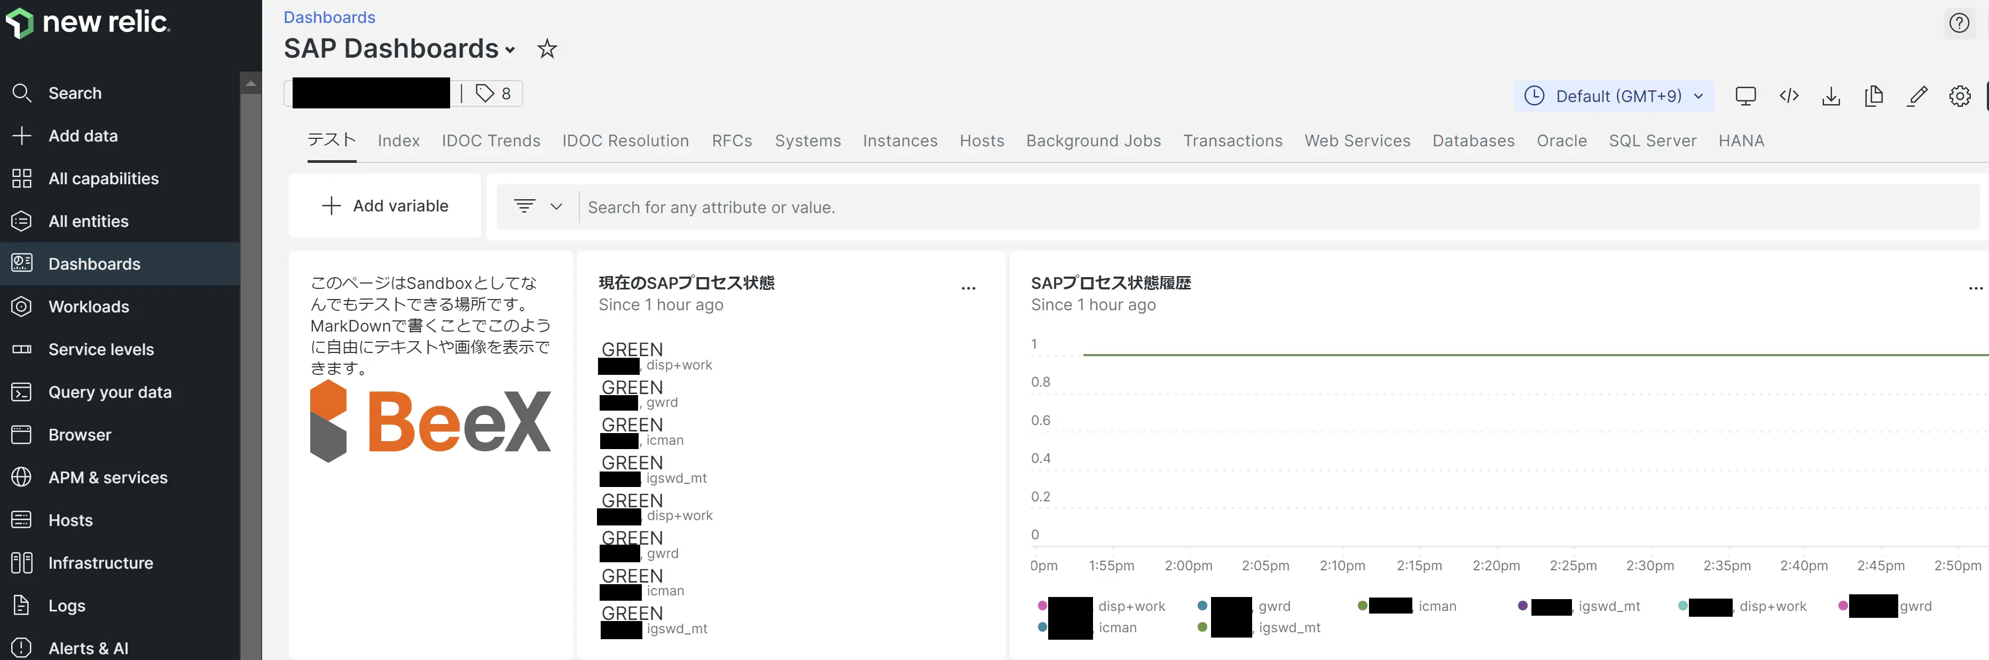This screenshot has height=660, width=1989.
Task: Expand the SAP Dashboards title dropdown
Action: (509, 50)
